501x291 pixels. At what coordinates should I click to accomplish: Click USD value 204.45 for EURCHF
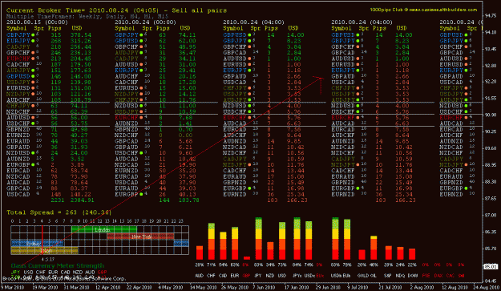point(81,59)
